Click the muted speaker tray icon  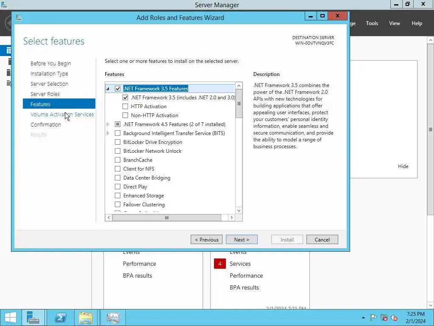point(394,318)
